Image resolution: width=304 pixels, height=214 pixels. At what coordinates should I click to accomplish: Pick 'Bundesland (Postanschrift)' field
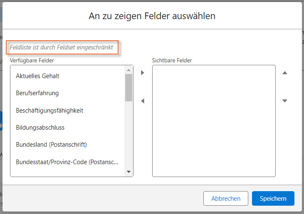click(51, 145)
